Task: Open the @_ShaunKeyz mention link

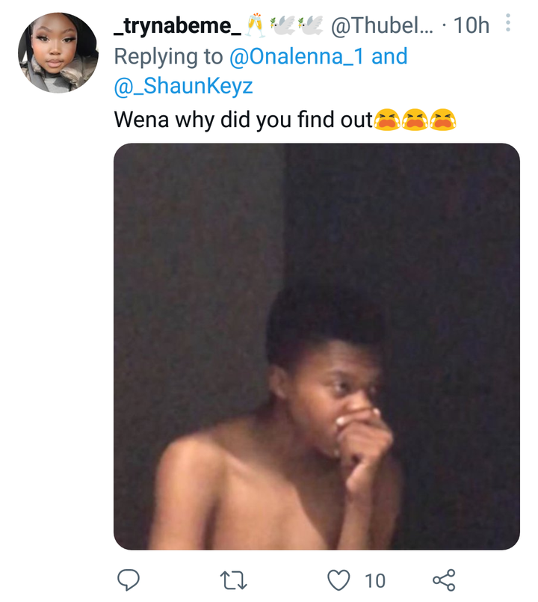Action: click(x=183, y=85)
